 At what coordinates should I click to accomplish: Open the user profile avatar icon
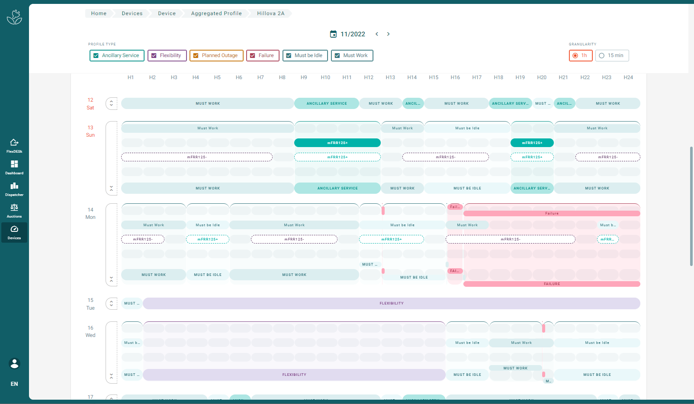point(14,363)
